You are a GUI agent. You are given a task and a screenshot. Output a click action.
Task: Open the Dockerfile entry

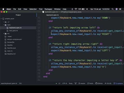click(x=11, y=42)
